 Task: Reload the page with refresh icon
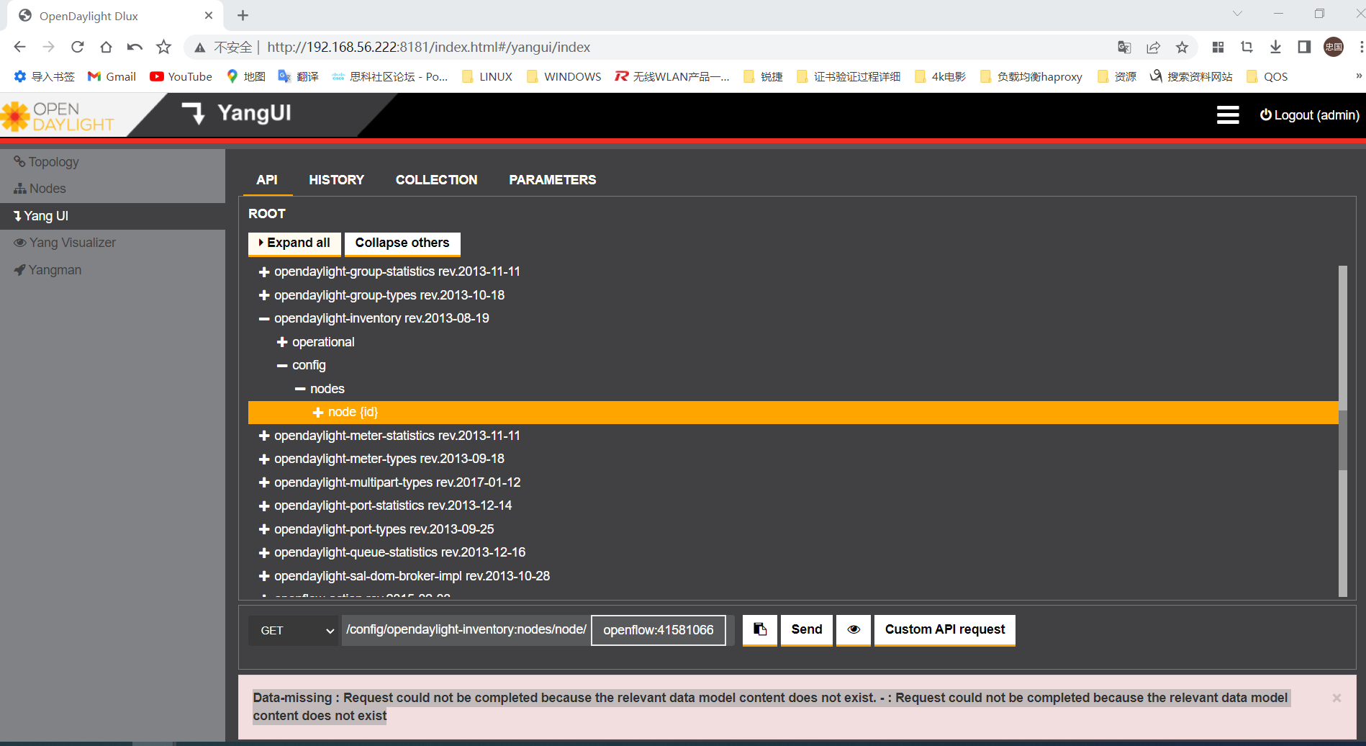pyautogui.click(x=78, y=47)
